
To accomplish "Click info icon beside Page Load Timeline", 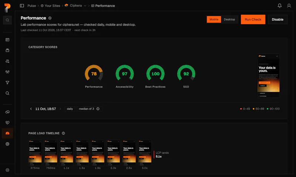I will [63, 133].
